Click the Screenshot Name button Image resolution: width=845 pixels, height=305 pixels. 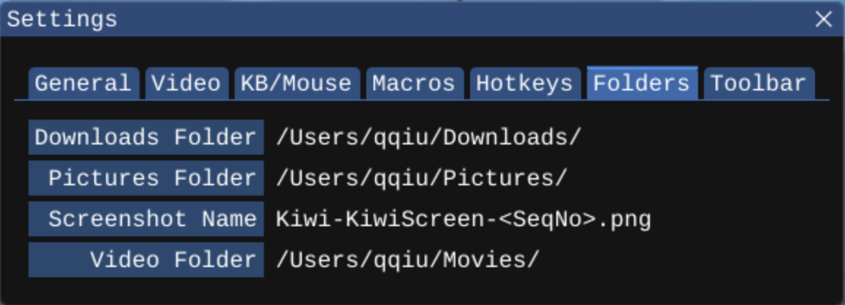coord(146,219)
